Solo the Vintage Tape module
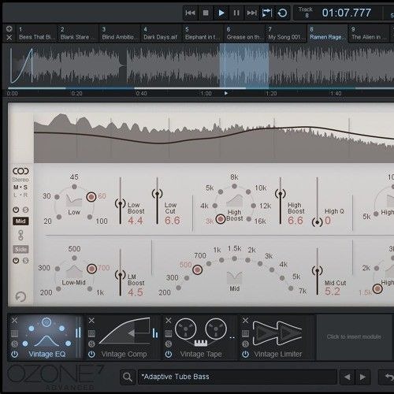 [x=169, y=344]
